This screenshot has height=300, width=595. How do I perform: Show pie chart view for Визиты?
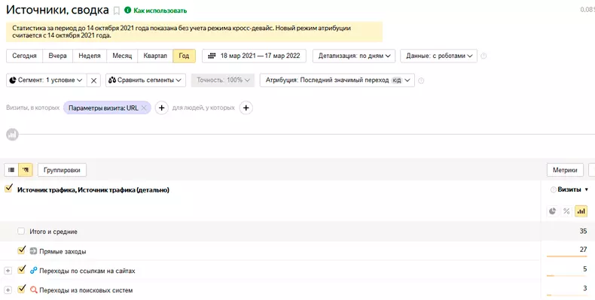click(x=553, y=211)
